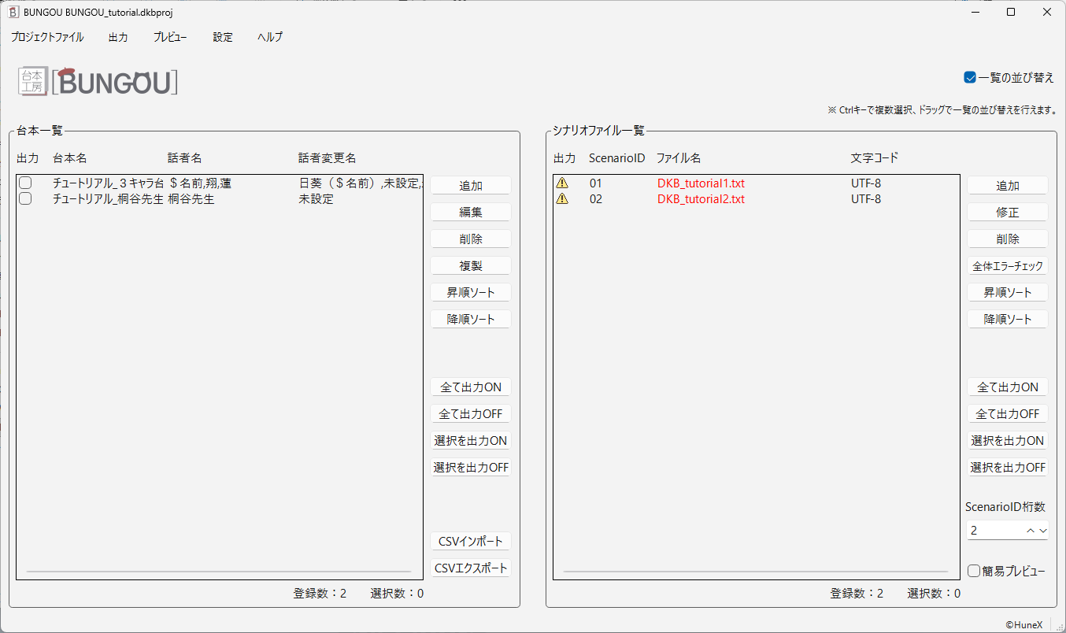Click 選択を出力OFF in the scenario panel

tap(1007, 467)
